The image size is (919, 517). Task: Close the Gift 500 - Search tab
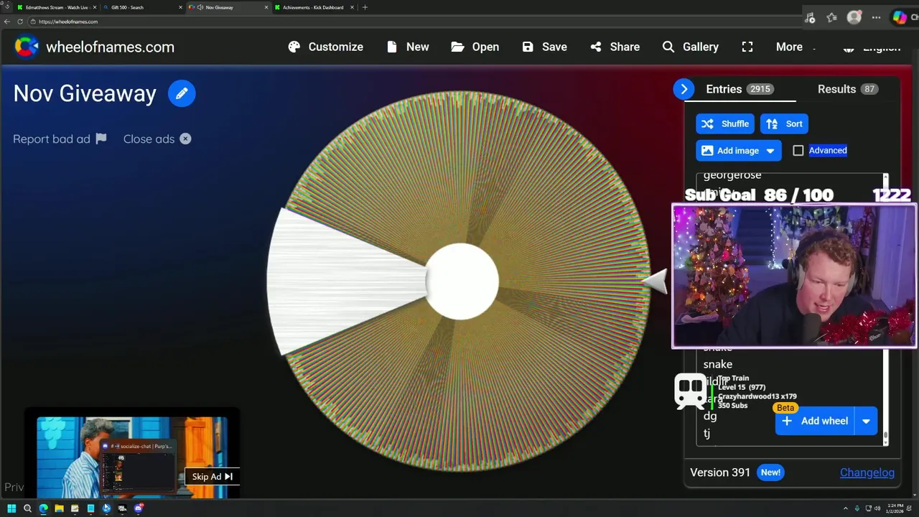tap(180, 7)
